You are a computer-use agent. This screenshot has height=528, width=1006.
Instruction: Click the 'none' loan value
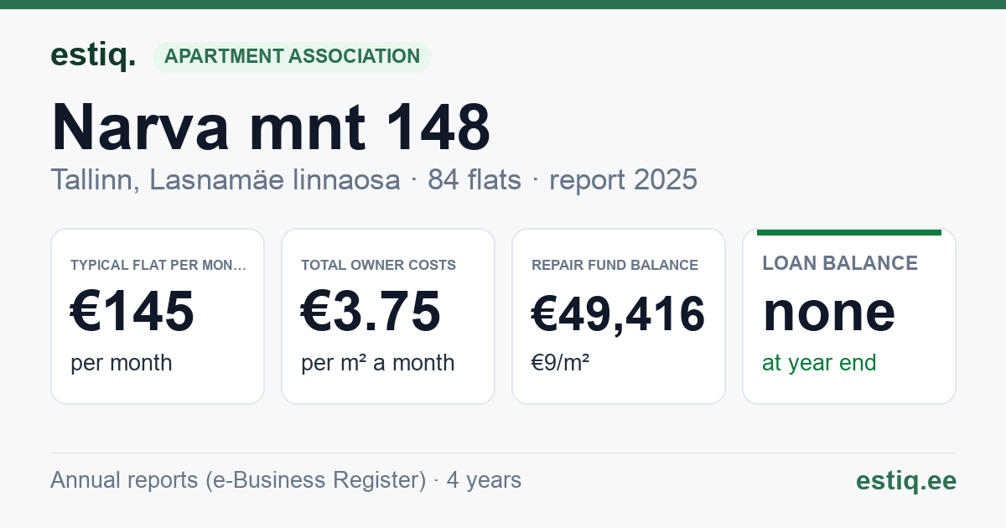coord(829,311)
